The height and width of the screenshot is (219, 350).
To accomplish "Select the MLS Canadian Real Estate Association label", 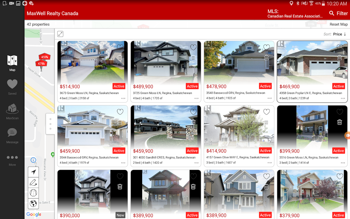I will coord(295,14).
